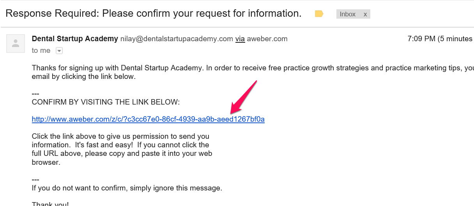Expand the details arrow beside "to me"
Screen dimensions: 474x206
tap(59, 51)
